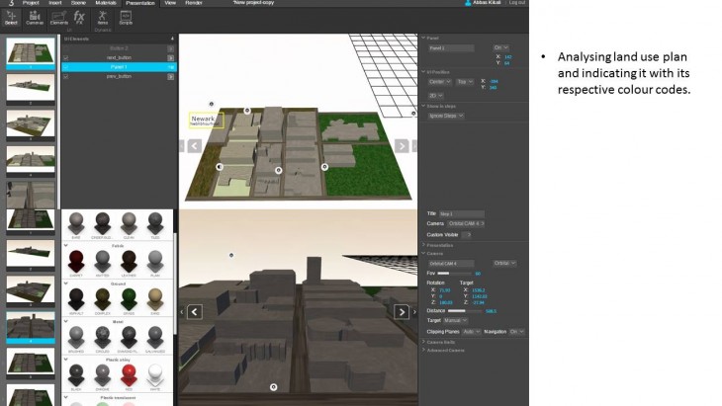Screen dimensions: 722x406
Task: Select the Select tool in toolbar
Action: tap(11, 18)
